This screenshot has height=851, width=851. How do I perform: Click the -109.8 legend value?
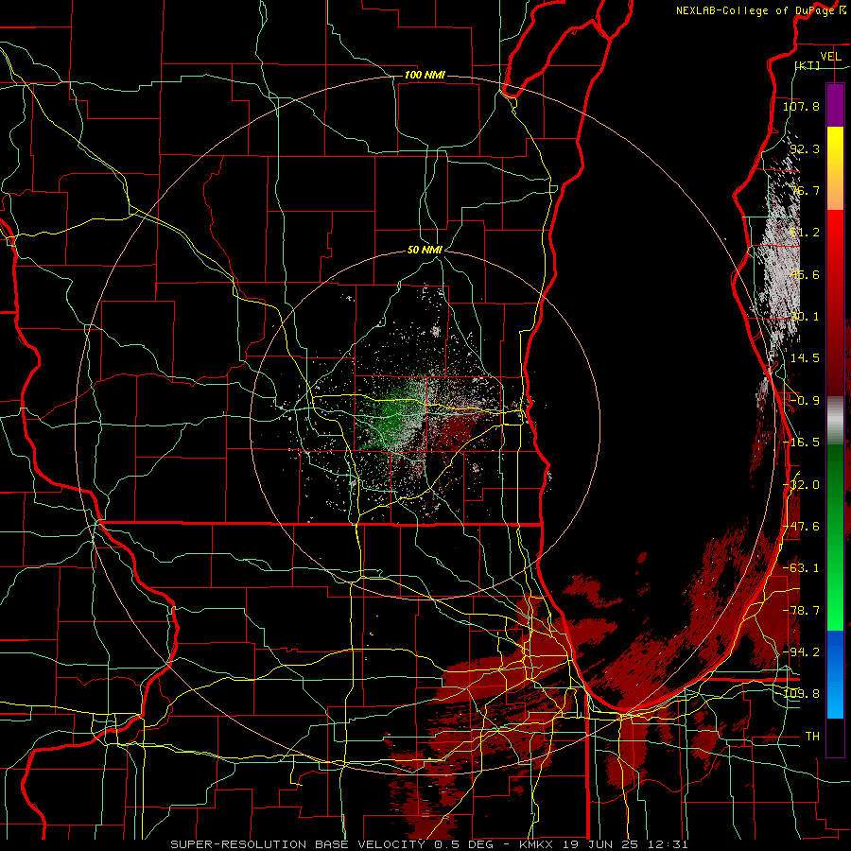click(801, 694)
